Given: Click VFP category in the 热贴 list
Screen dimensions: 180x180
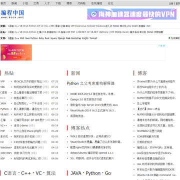Looking at the screenshot, I should point(2,81).
